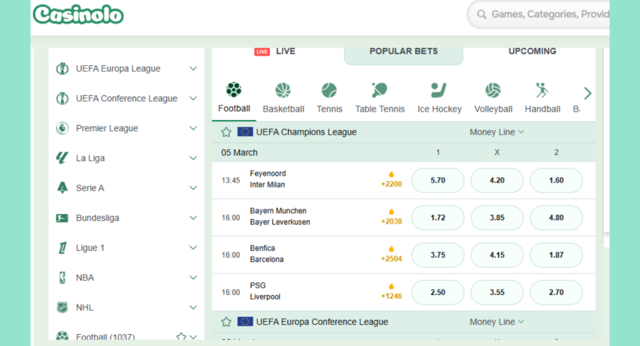
Task: Open Europa Conference League Money Line dropdown
Action: point(497,322)
